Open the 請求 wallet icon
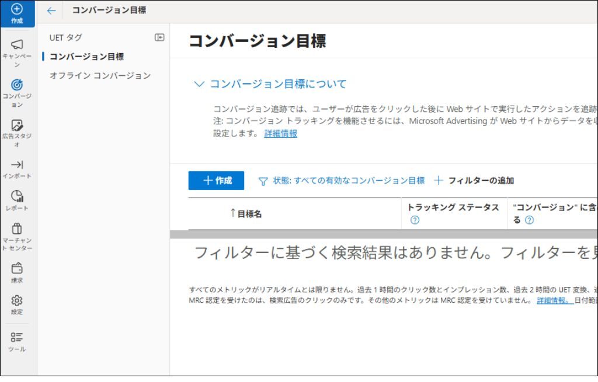 coord(17,268)
